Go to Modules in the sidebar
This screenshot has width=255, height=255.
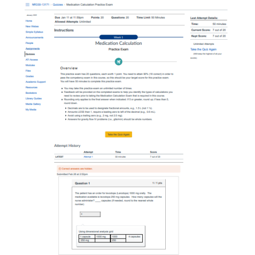coord(30,65)
